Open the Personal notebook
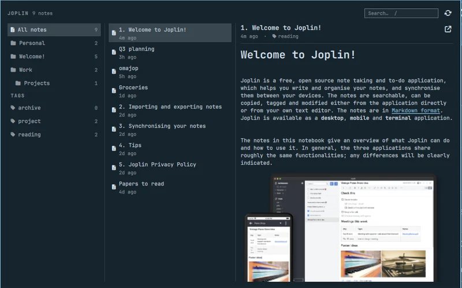The width and height of the screenshot is (462, 288). 54,43
